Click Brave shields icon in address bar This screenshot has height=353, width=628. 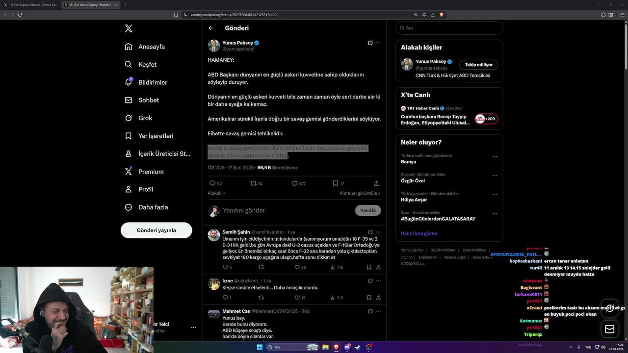(442, 15)
